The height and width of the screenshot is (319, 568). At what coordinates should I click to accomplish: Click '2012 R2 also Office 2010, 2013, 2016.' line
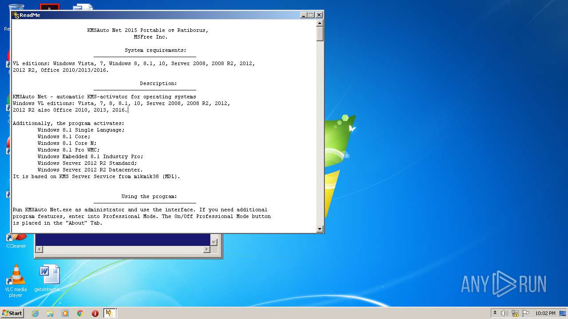pos(70,110)
